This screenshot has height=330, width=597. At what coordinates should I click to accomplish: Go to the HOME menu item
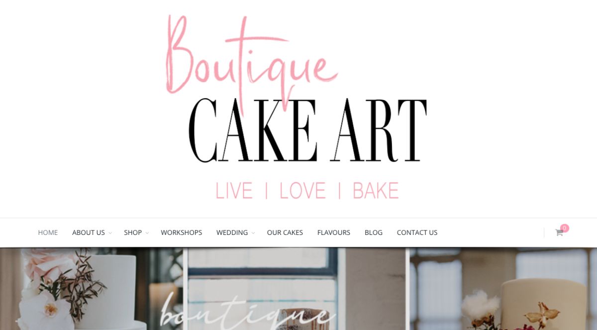48,232
